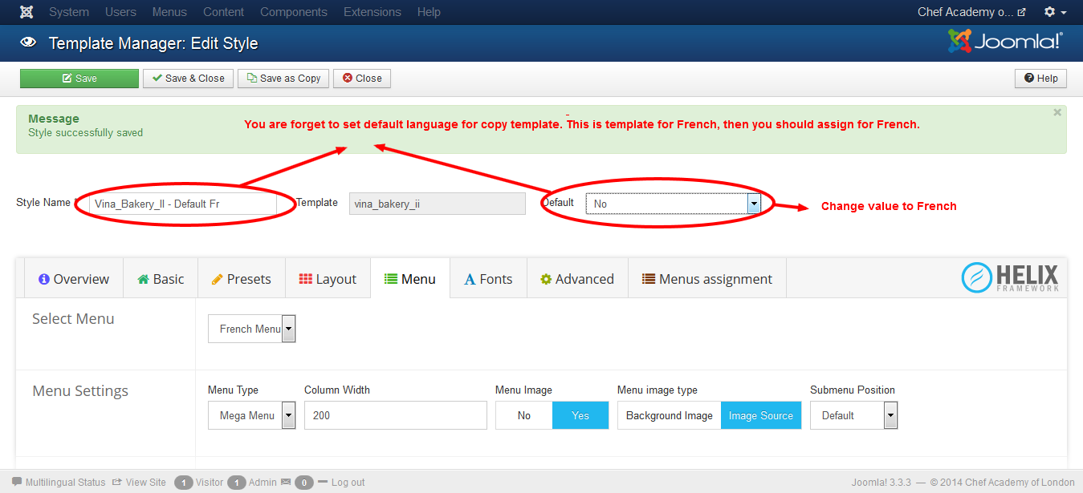Click the Column Width input field

tap(395, 414)
